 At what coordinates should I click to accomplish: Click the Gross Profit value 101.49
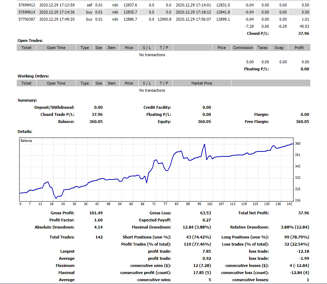96,213
